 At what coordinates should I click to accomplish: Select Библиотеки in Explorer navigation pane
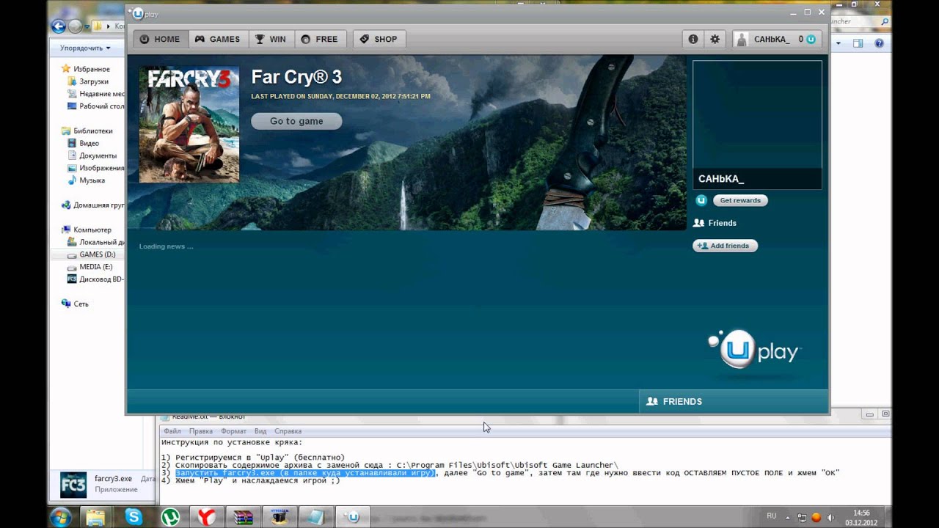point(87,131)
